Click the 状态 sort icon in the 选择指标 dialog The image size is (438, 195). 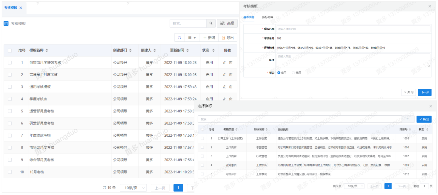[428, 129]
